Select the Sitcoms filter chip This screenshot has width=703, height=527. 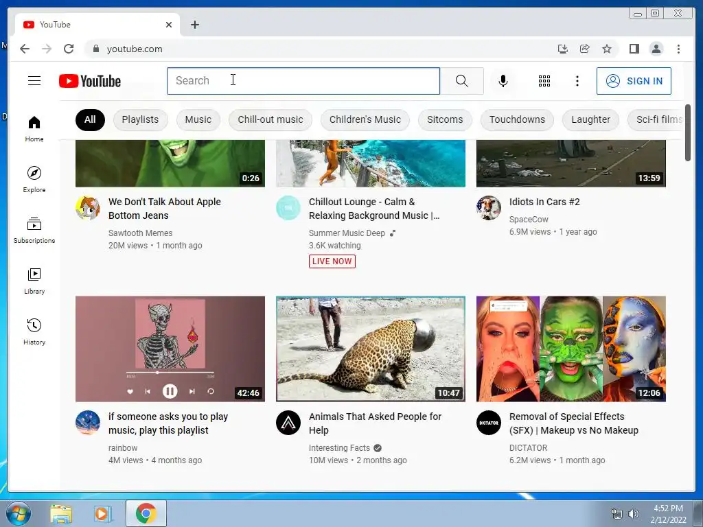point(445,119)
